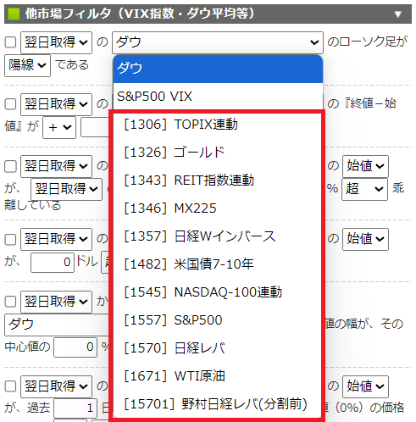Select the ダウ option in the list
416x422 pixels.
click(218, 69)
